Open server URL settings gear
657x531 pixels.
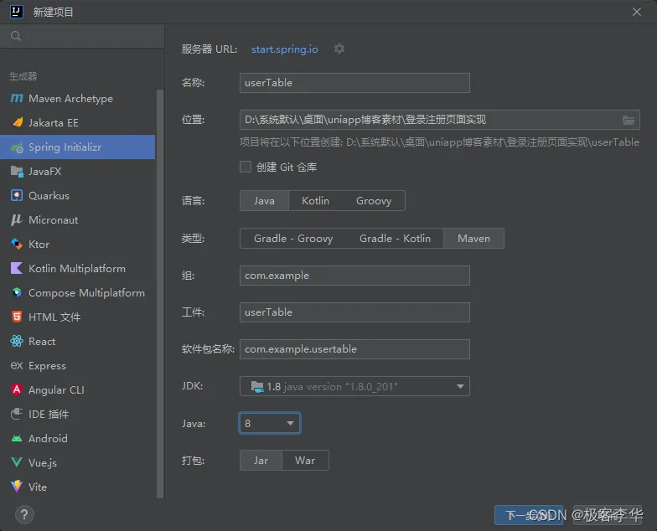point(339,49)
